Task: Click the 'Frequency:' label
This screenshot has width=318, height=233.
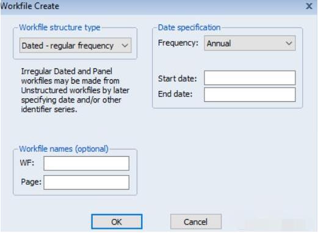Action: (178, 43)
